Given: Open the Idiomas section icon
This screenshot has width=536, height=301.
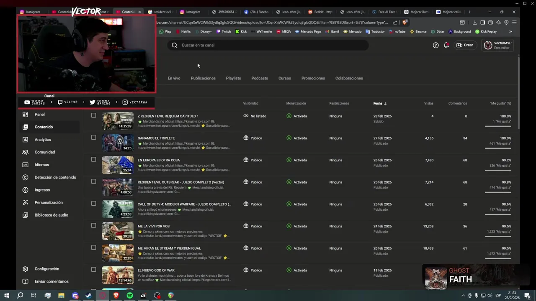Looking at the screenshot, I should [x=26, y=165].
